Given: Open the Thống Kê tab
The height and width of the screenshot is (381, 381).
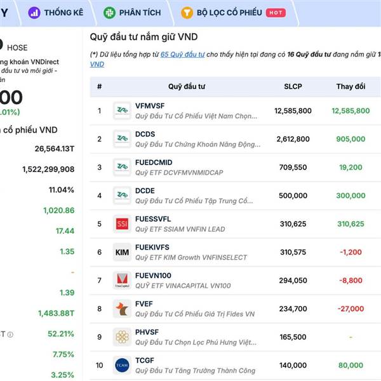Looking at the screenshot, I should pyautogui.click(x=56, y=13).
